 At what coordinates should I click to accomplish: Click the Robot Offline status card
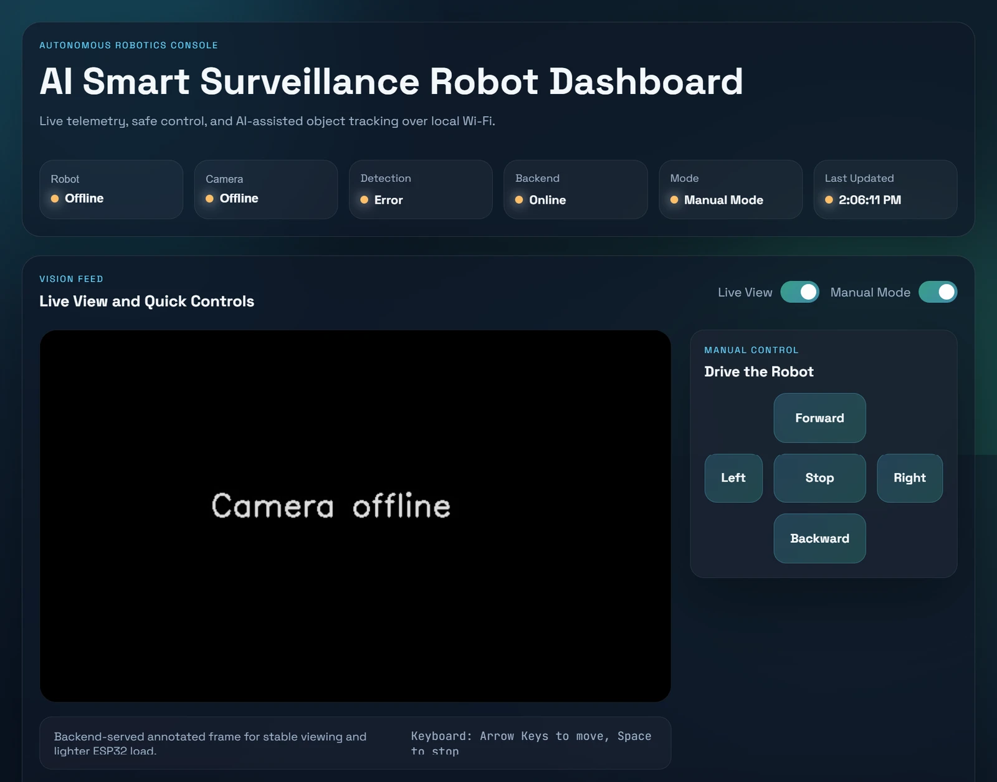pos(111,189)
